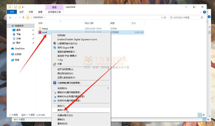Click the pin icon next to 桌面
This screenshot has height=126, width=215.
tap(33, 30)
